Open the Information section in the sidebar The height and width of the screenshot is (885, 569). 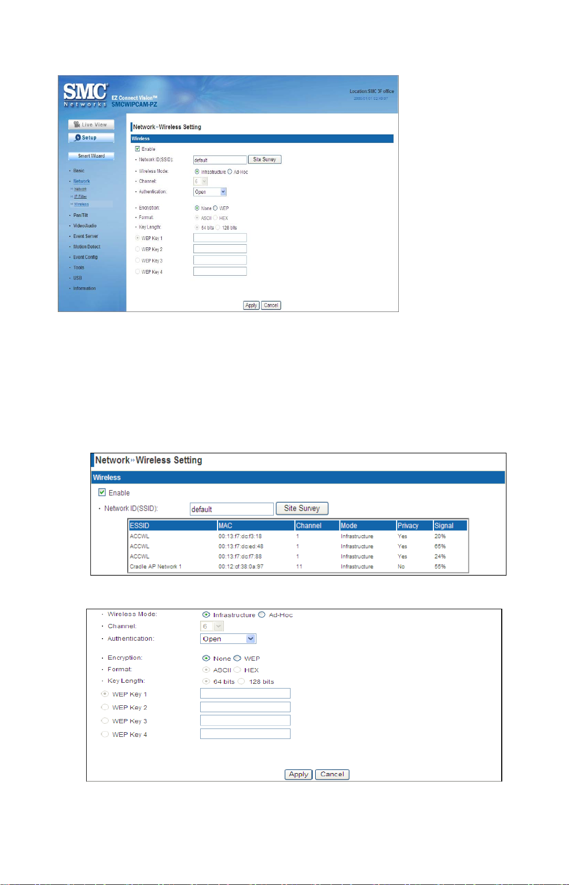[x=84, y=288]
